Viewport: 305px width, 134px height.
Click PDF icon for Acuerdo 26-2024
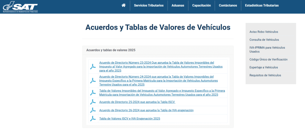click(x=93, y=110)
